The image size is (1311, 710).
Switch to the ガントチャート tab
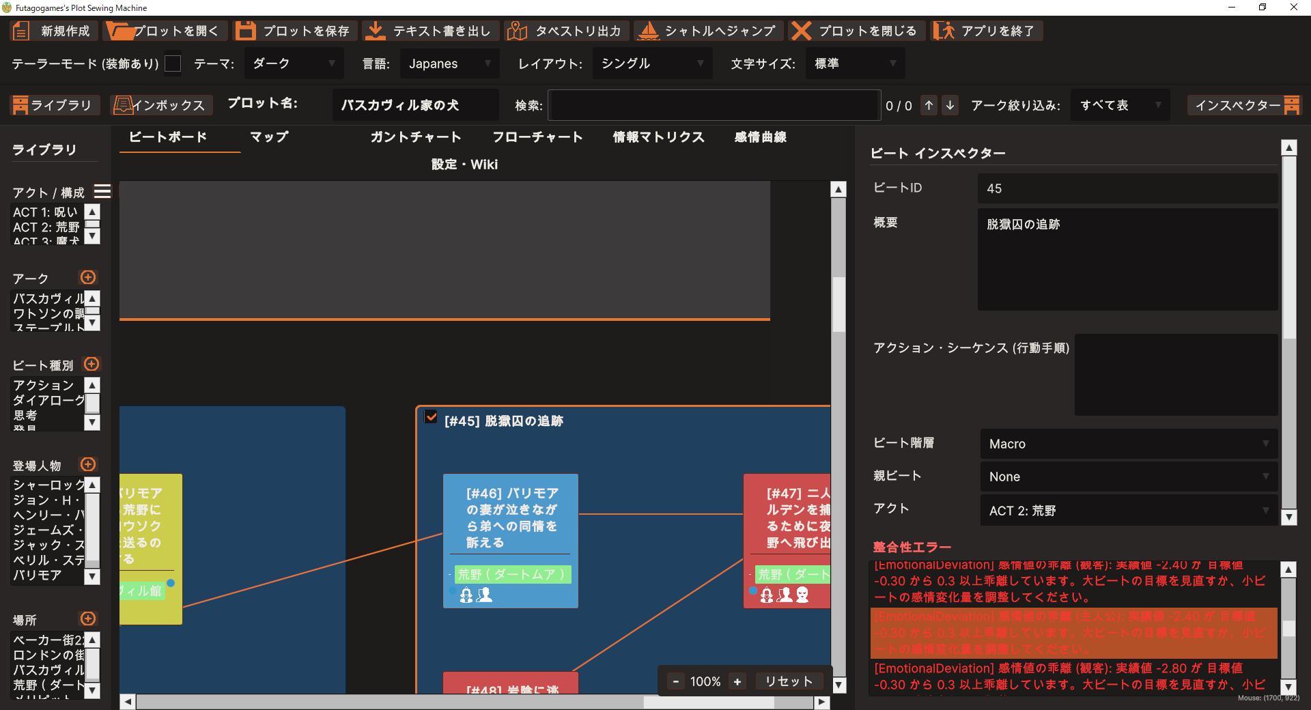tap(416, 137)
